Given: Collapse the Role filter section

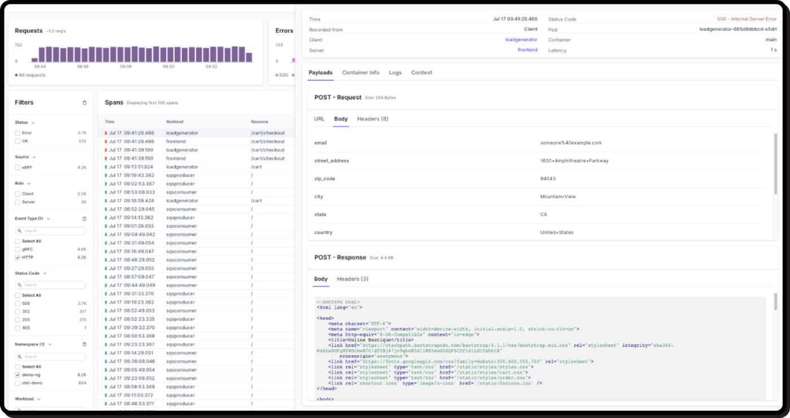Looking at the screenshot, I should pos(29,184).
